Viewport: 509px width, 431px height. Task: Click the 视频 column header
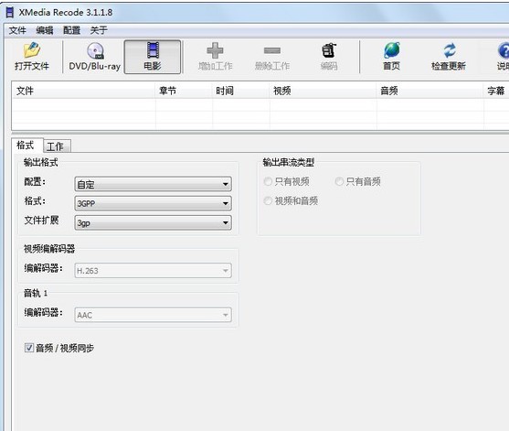point(323,91)
